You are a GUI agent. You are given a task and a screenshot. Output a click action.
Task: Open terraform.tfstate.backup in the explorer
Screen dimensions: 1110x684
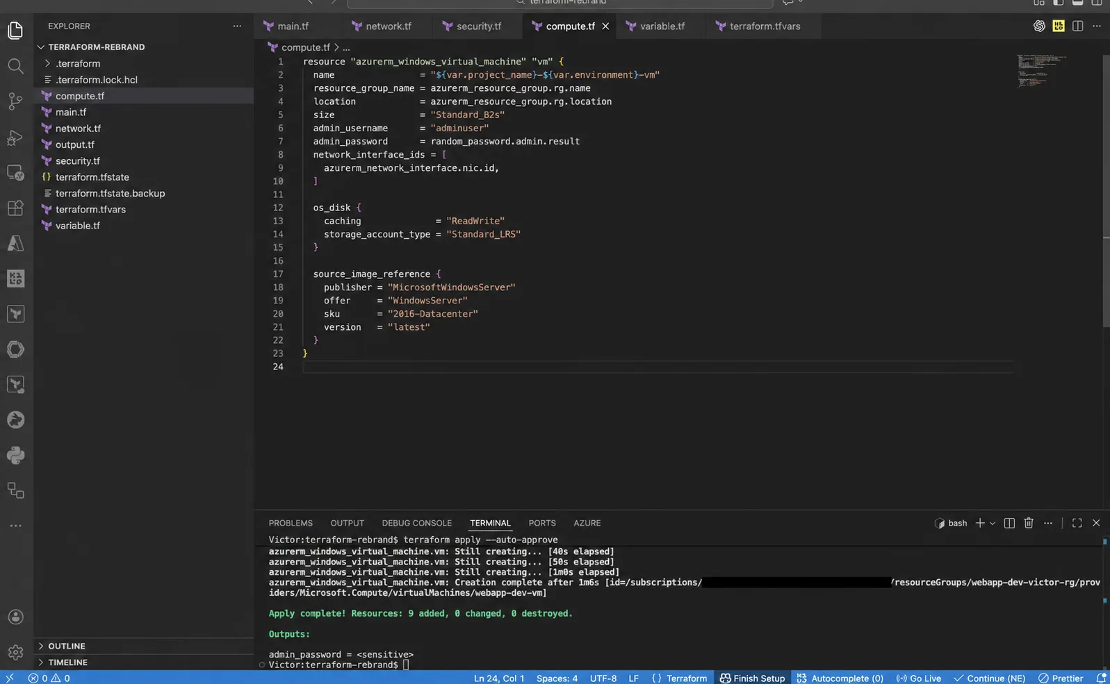click(x=110, y=193)
